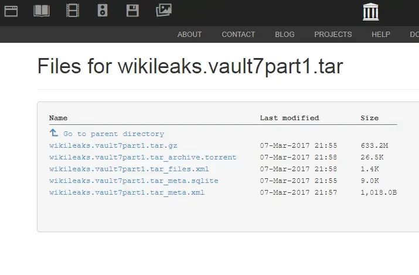Open the Texts book icon

pyautogui.click(x=42, y=10)
